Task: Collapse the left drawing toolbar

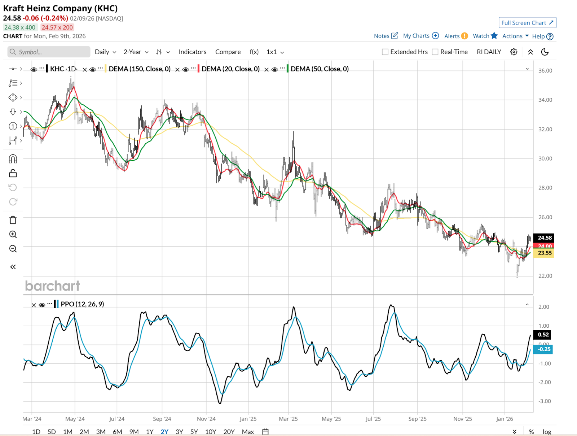Action: pyautogui.click(x=13, y=267)
